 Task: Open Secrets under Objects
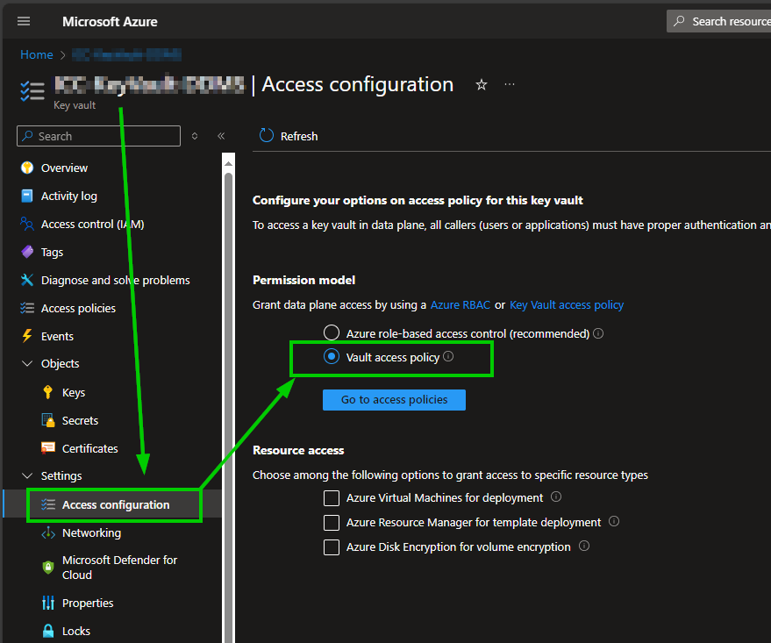[x=80, y=421]
